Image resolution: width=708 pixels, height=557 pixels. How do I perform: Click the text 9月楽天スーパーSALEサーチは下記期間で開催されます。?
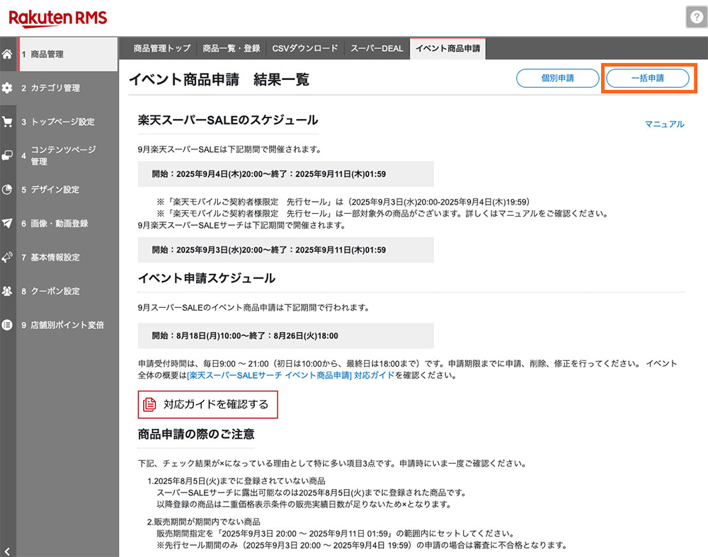(x=241, y=225)
